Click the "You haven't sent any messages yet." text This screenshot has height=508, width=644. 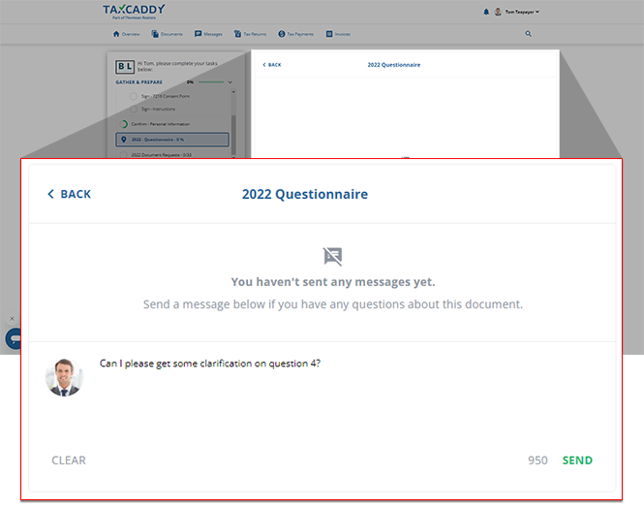coord(333,282)
